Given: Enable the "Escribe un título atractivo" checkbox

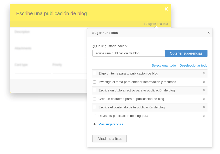Looking at the screenshot, I should (x=94, y=90).
